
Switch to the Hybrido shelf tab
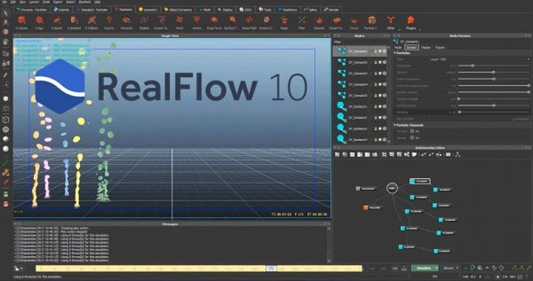tap(62, 10)
